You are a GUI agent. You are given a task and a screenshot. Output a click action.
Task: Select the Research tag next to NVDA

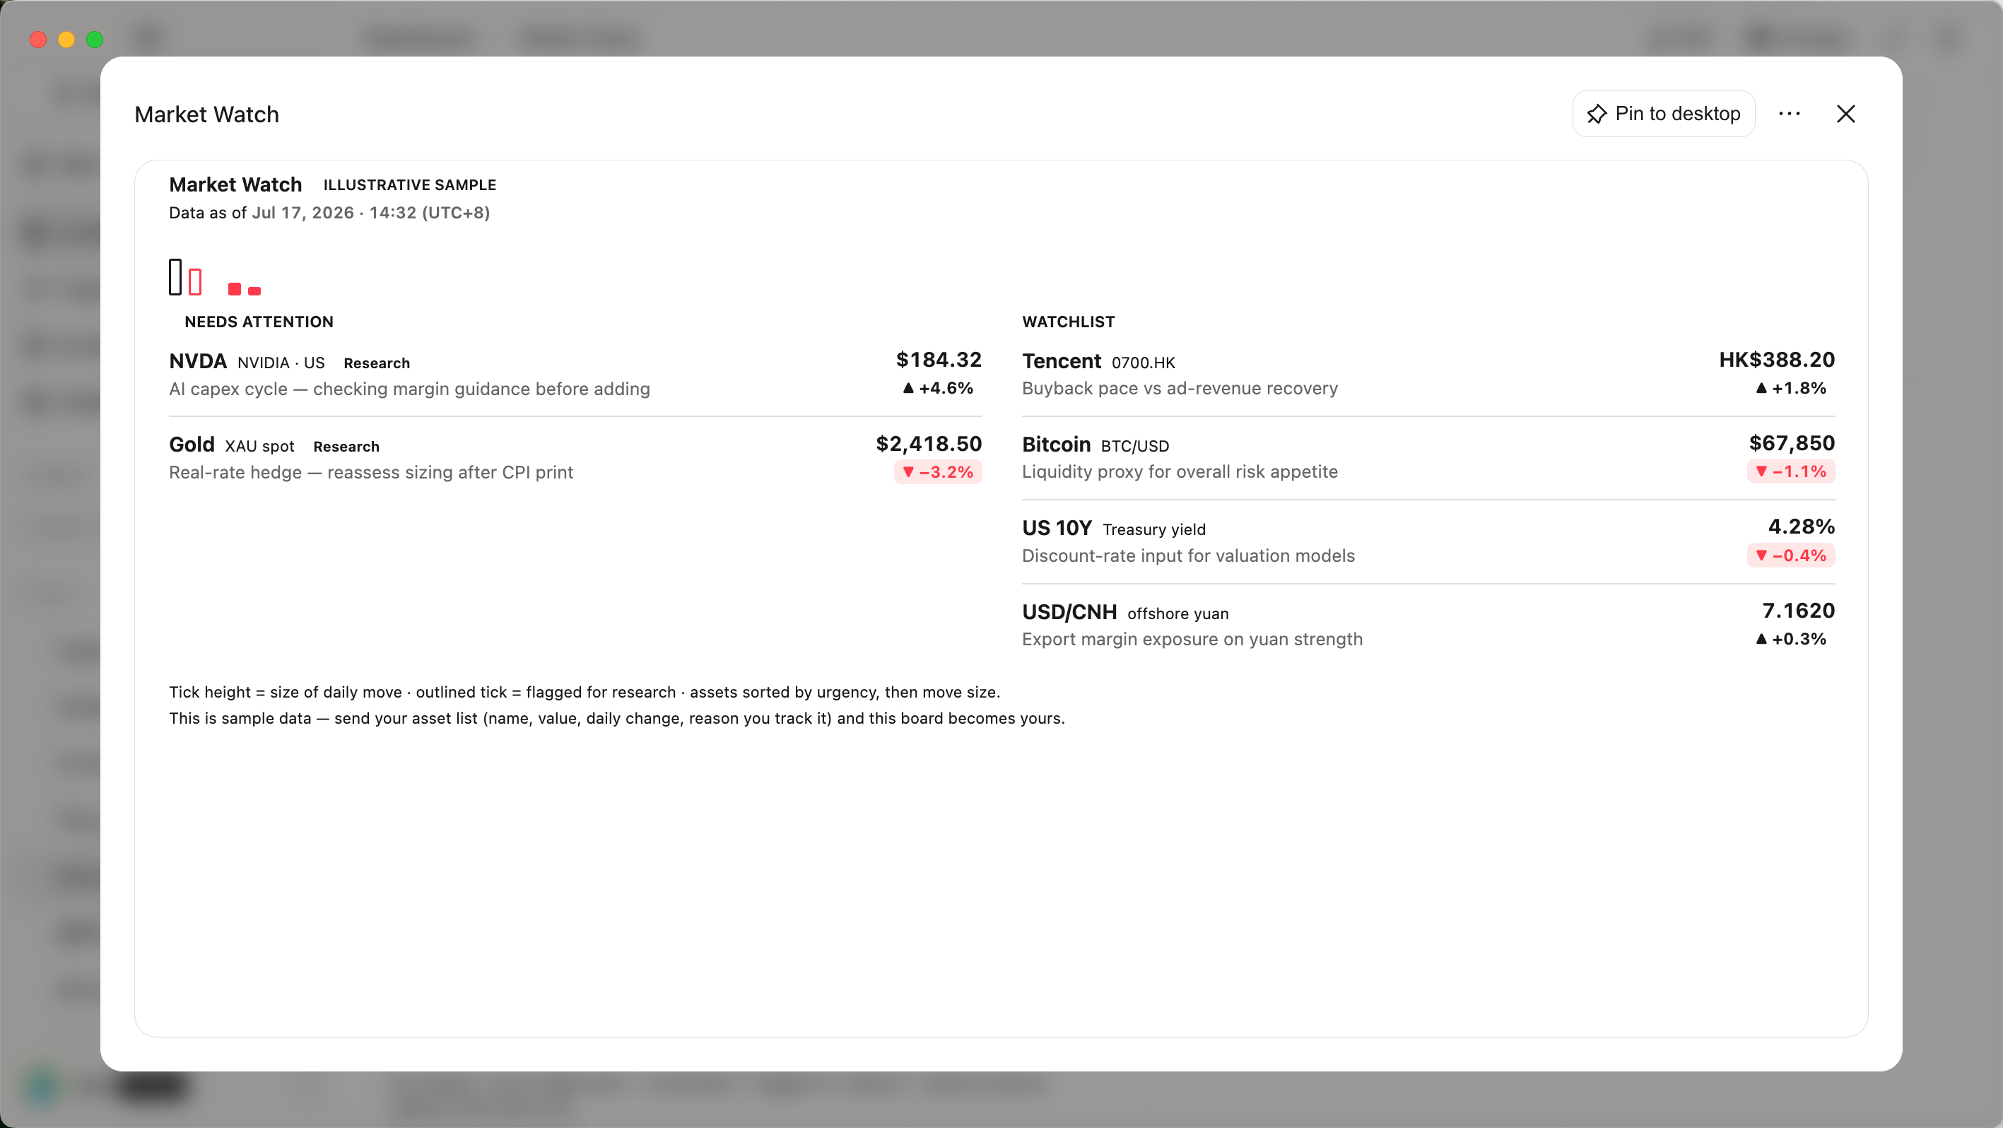[376, 363]
